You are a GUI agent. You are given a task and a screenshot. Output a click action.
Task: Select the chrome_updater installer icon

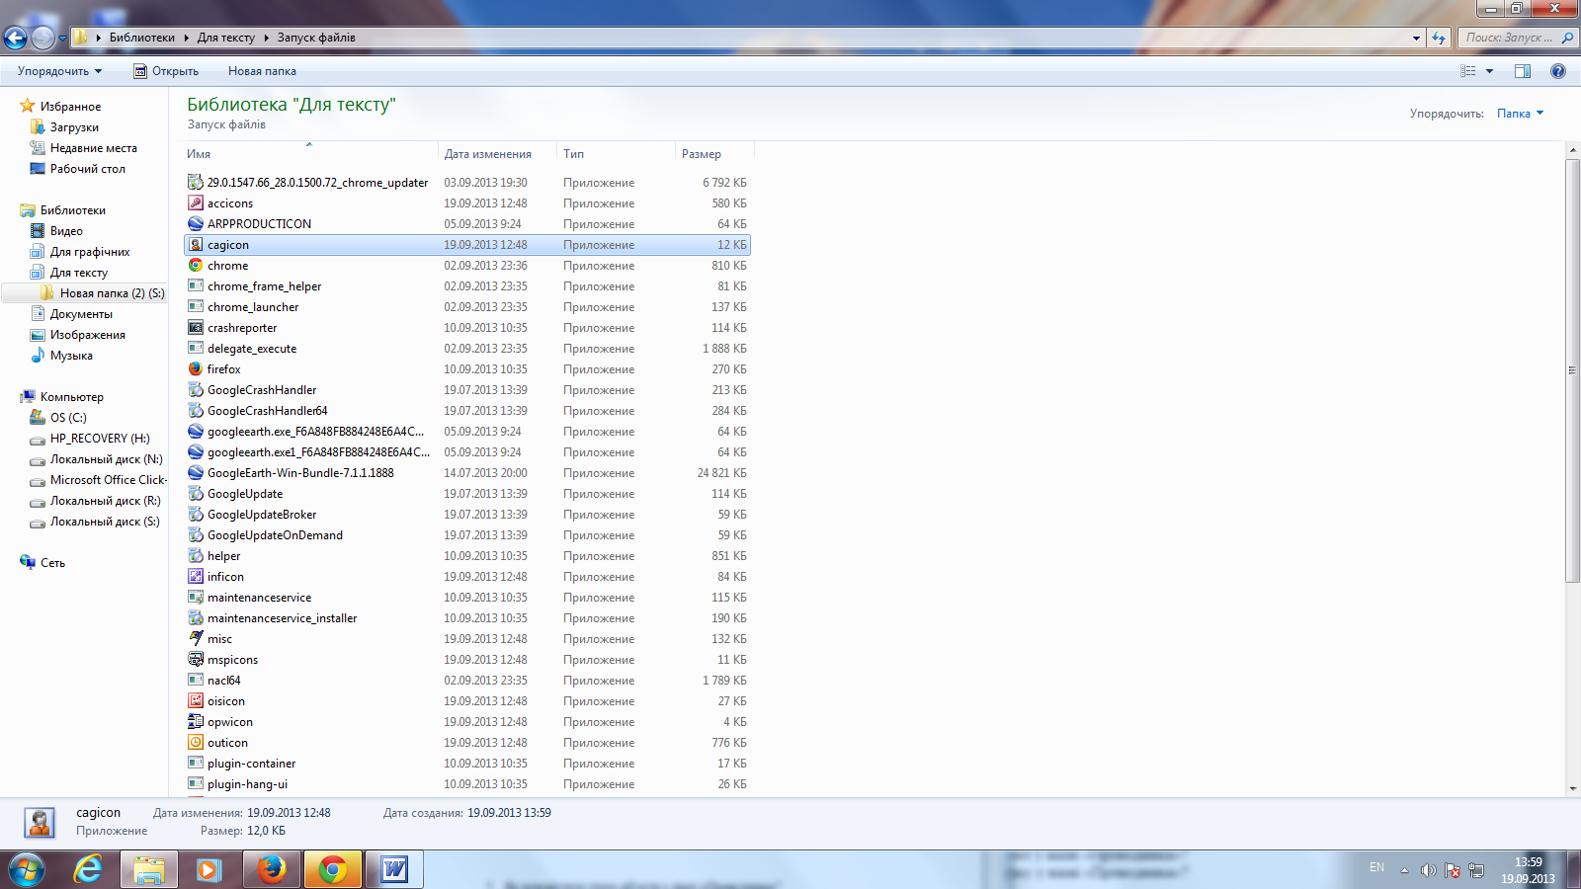pyautogui.click(x=196, y=183)
